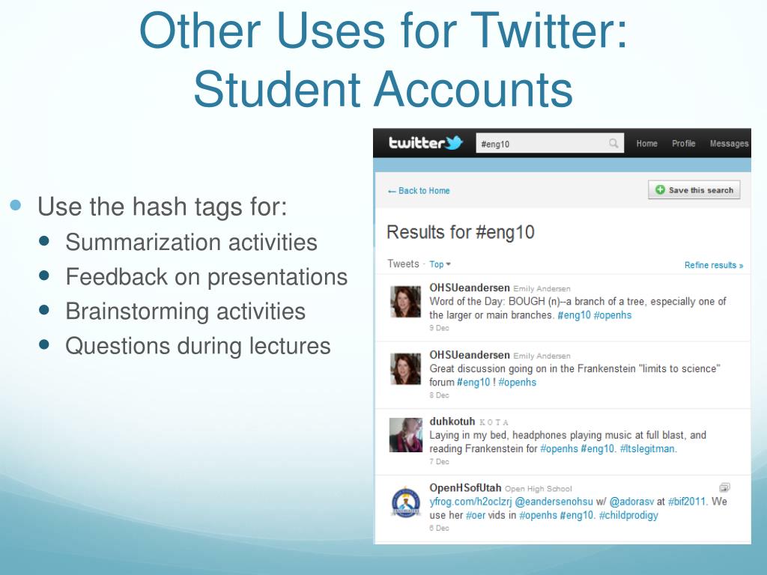Click #openhs hashtag in BOUGH tweet
The image size is (767, 575).
click(x=613, y=315)
